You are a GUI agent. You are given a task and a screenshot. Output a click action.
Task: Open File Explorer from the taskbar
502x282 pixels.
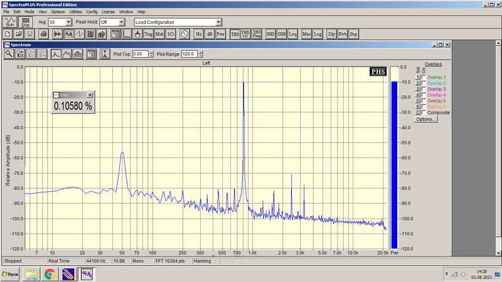click(x=31, y=274)
